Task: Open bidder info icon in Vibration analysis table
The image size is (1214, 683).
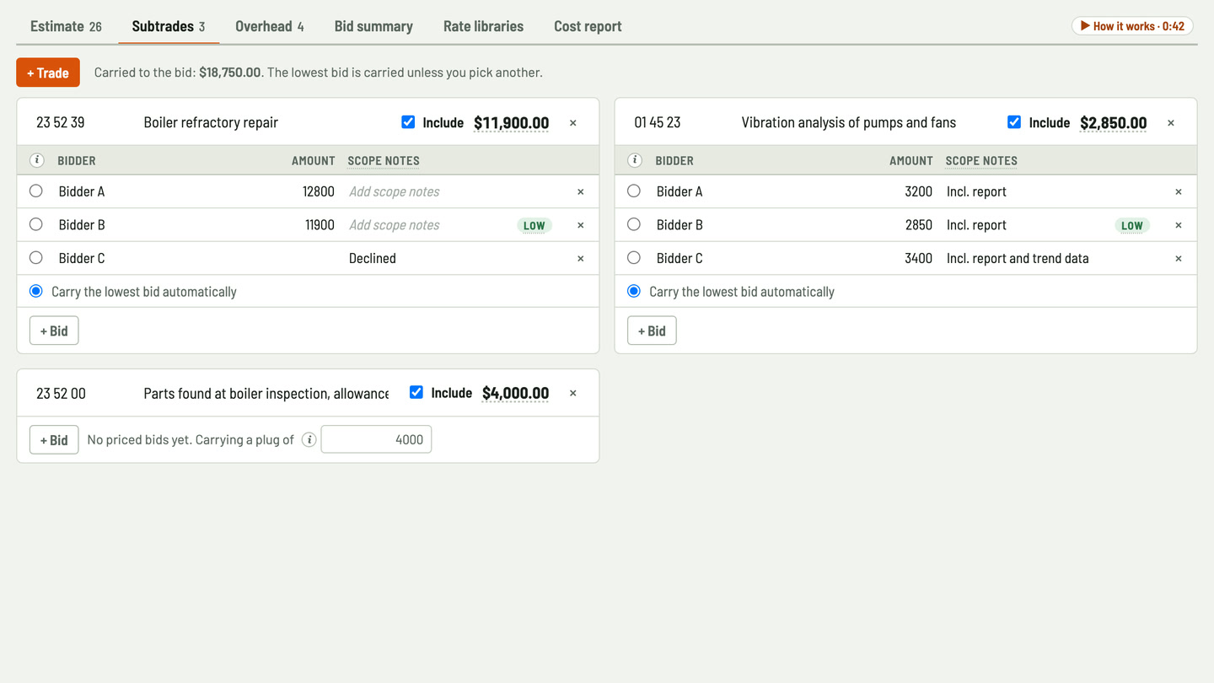Action: click(635, 160)
